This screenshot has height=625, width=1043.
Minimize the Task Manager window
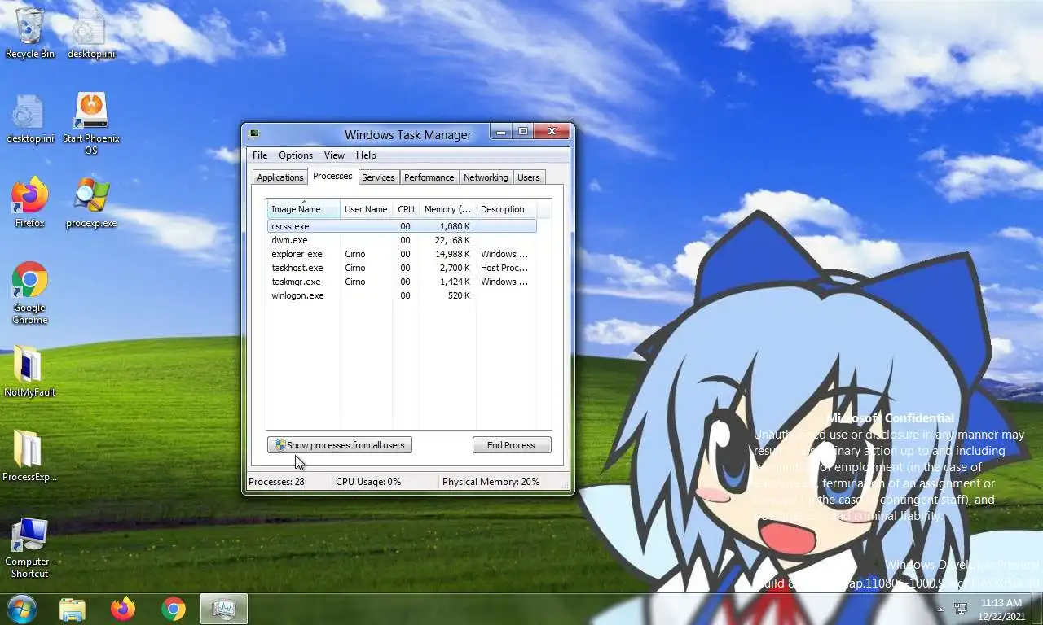[501, 131]
